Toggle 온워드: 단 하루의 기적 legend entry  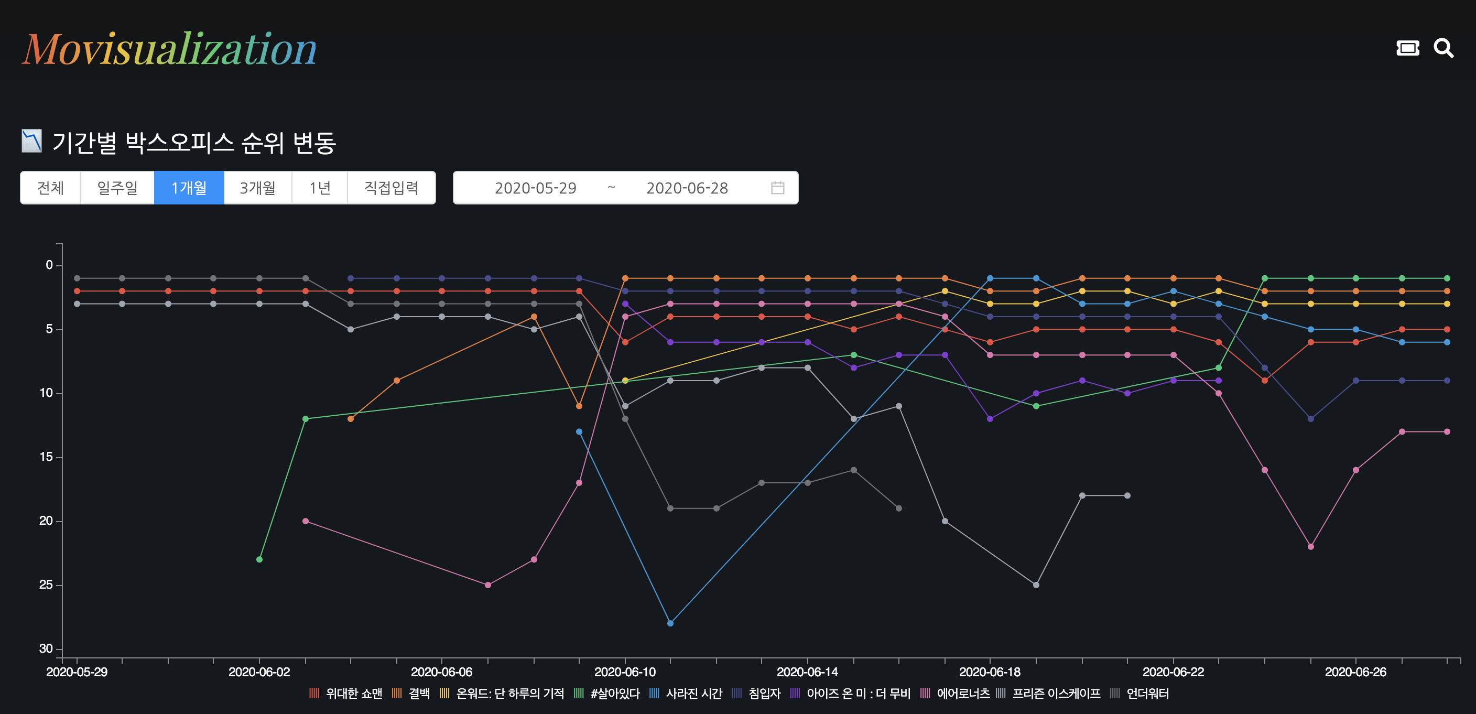click(x=509, y=694)
